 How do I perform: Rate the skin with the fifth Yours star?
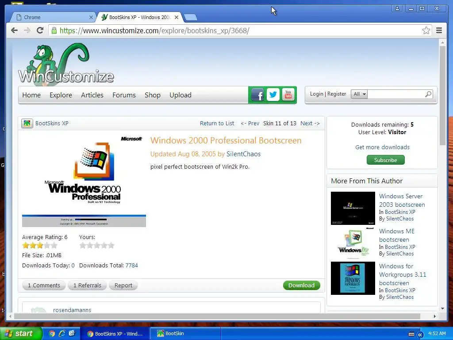pos(111,246)
